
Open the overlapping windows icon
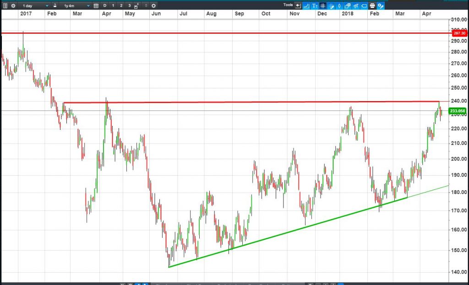point(348,5)
